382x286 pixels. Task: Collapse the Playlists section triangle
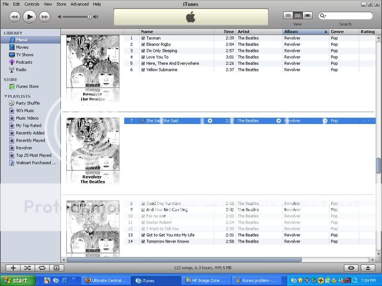[6, 96]
